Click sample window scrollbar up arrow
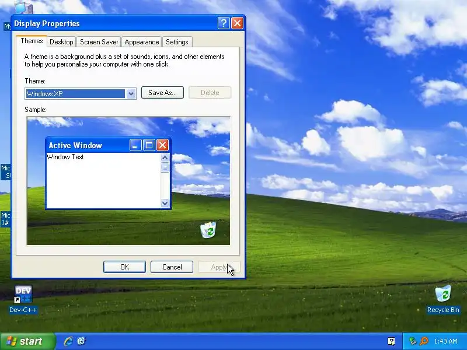Viewport: 467px width, 350px height. [165, 157]
